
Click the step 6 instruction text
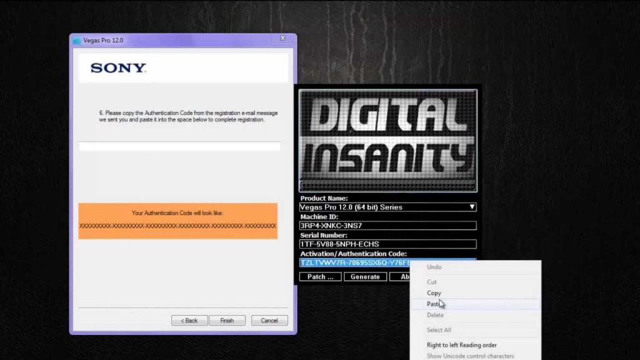coord(188,116)
